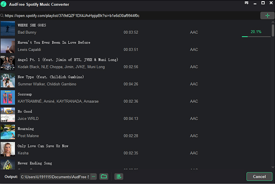Click the green plus add button

pos(267,16)
